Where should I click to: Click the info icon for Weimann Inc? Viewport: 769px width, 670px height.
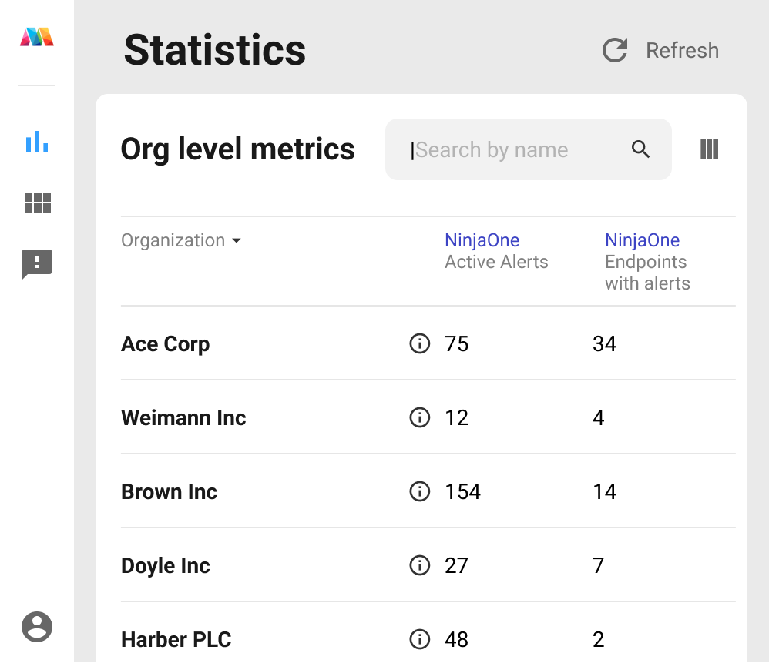[x=419, y=417]
